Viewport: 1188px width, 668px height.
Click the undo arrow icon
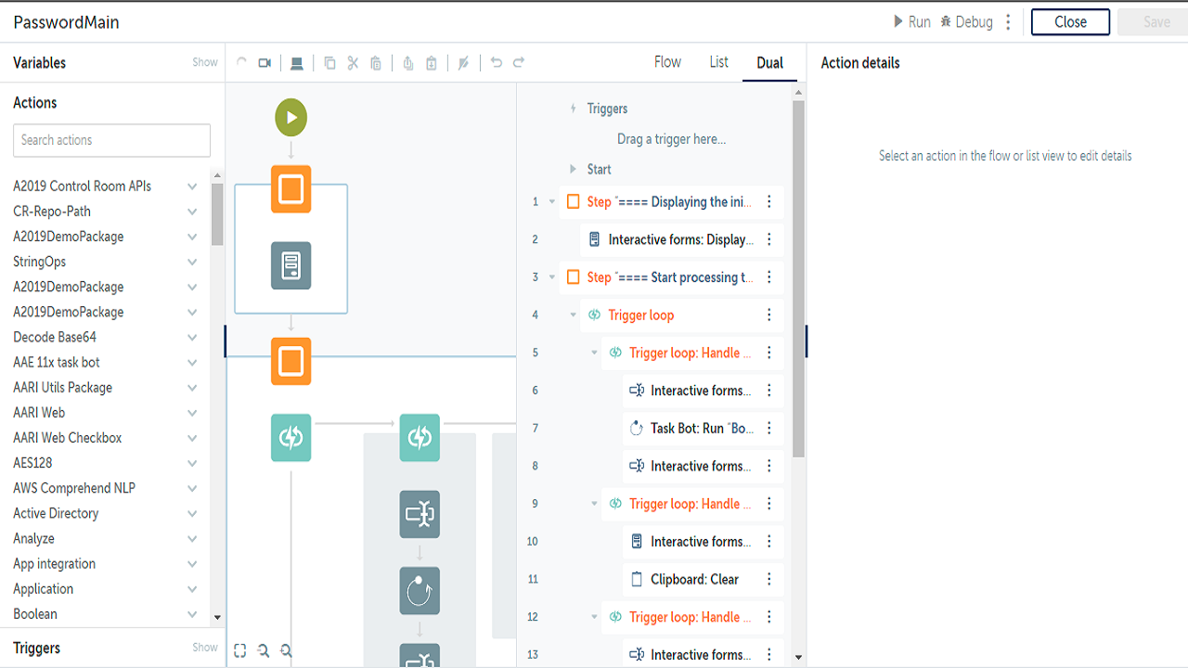coord(497,63)
